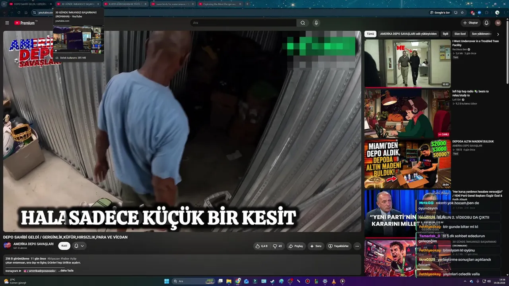Open the browser three-dot menu
The width and height of the screenshot is (509, 286).
504,12
